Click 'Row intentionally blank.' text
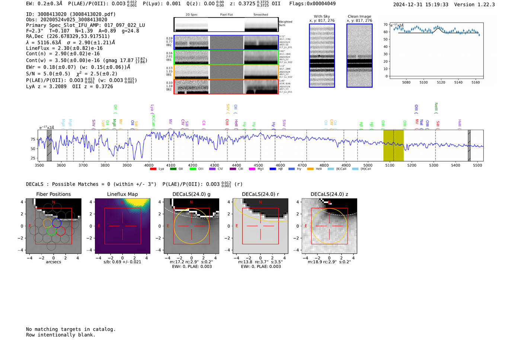Image resolution: width=521 pixels, height=355 pixels. 61,335
